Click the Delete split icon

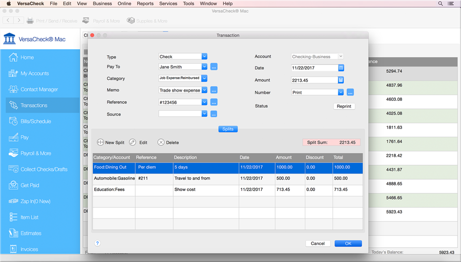click(x=161, y=142)
